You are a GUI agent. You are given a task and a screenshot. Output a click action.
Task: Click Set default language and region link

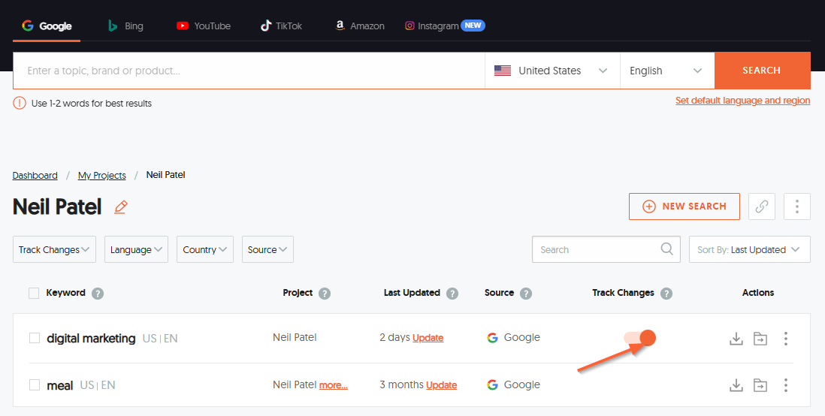pos(742,101)
